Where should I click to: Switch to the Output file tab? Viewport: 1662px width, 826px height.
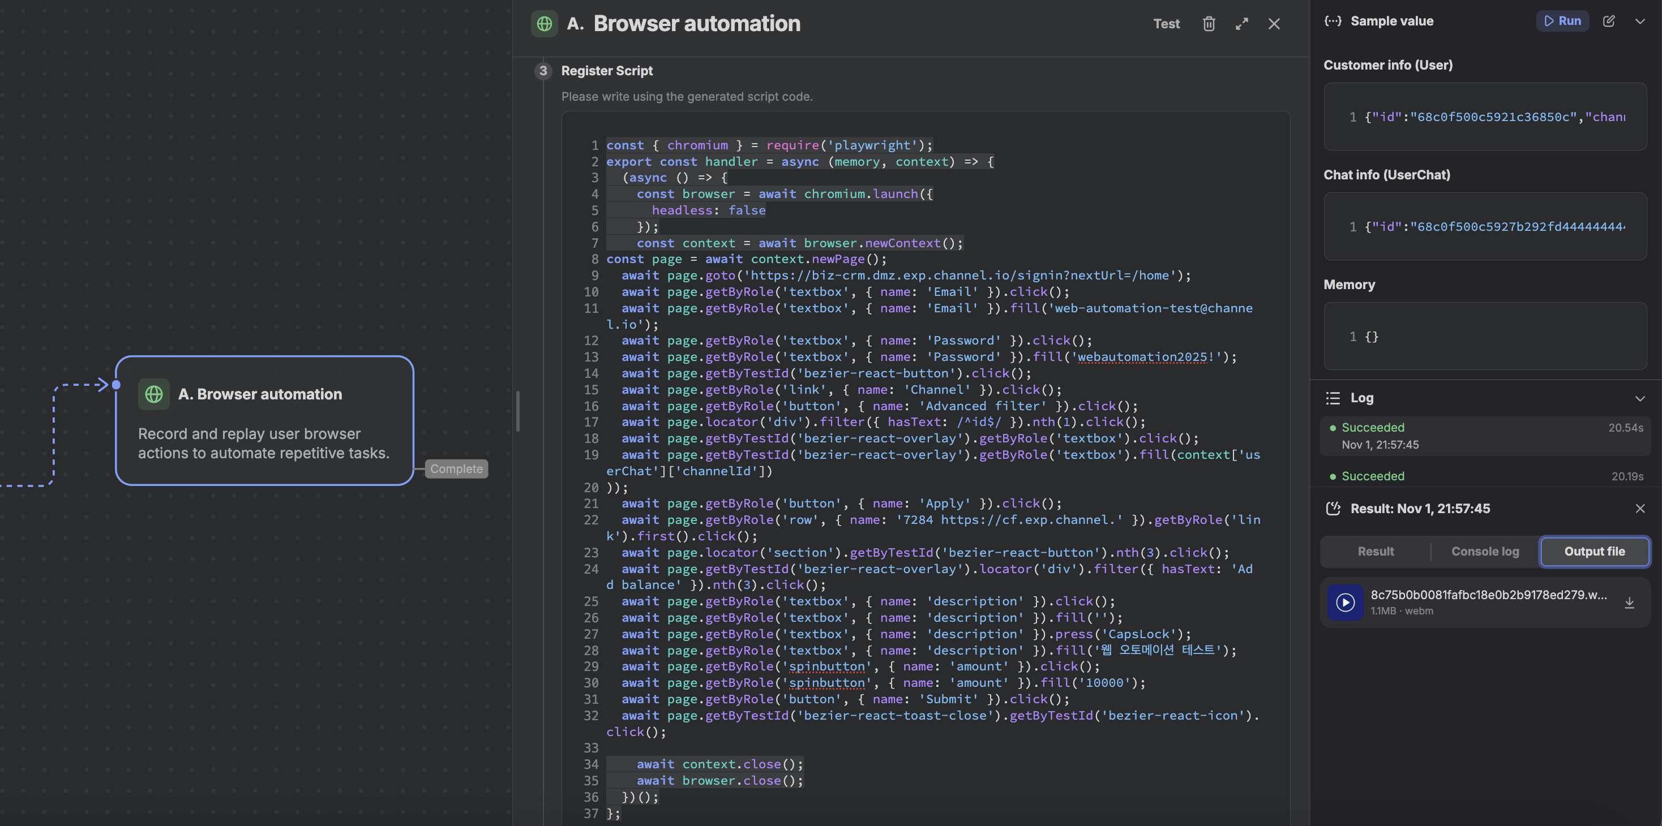tap(1594, 551)
